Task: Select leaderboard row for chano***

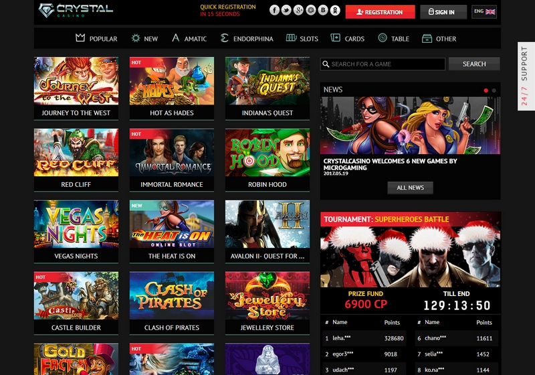Action: (457, 338)
